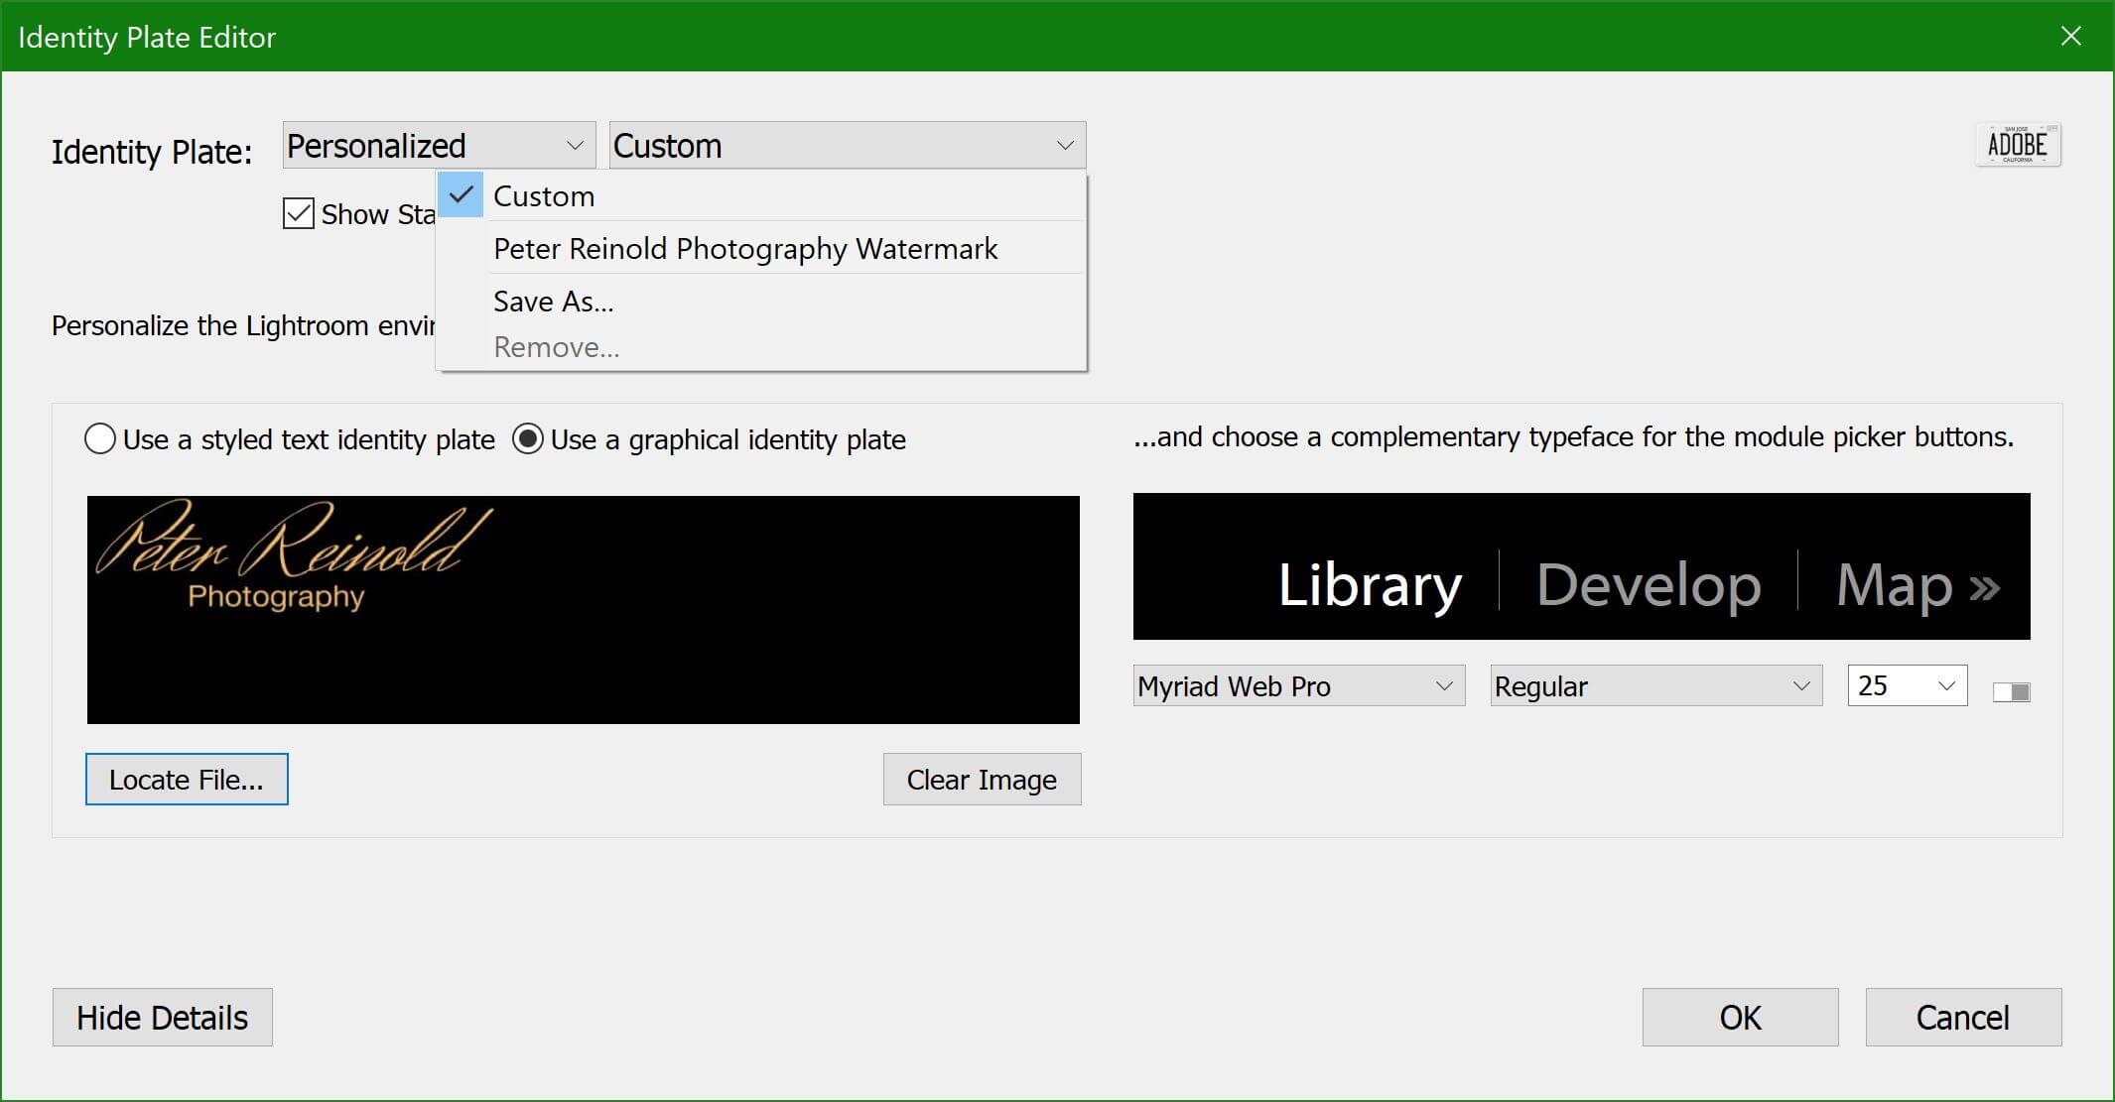This screenshot has height=1102, width=2115.
Task: Expand the Myriad Web Pro font dropdown
Action: (x=1298, y=686)
